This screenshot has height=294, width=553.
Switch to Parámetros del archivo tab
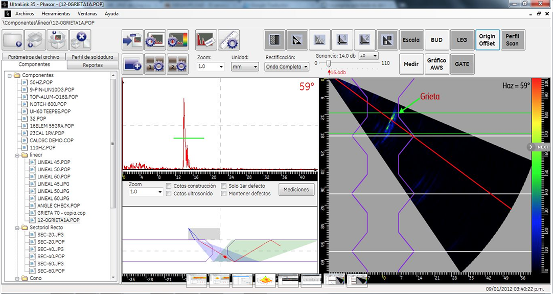(34, 57)
